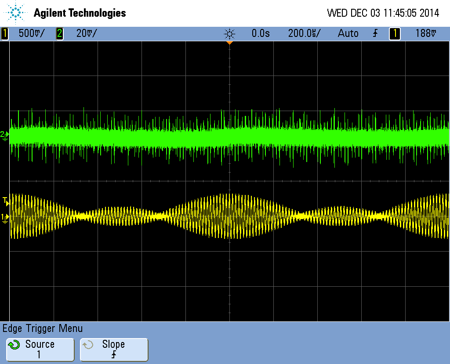Screen dimensions: 450x364
Task: Click the channel 1 ground level marker
Action: (4, 217)
